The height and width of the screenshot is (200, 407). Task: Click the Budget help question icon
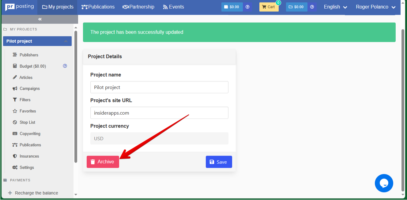65,66
